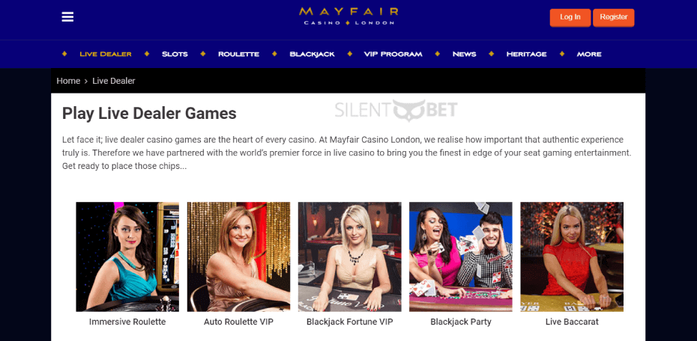Click the Register button
The width and height of the screenshot is (697, 341).
(x=613, y=17)
